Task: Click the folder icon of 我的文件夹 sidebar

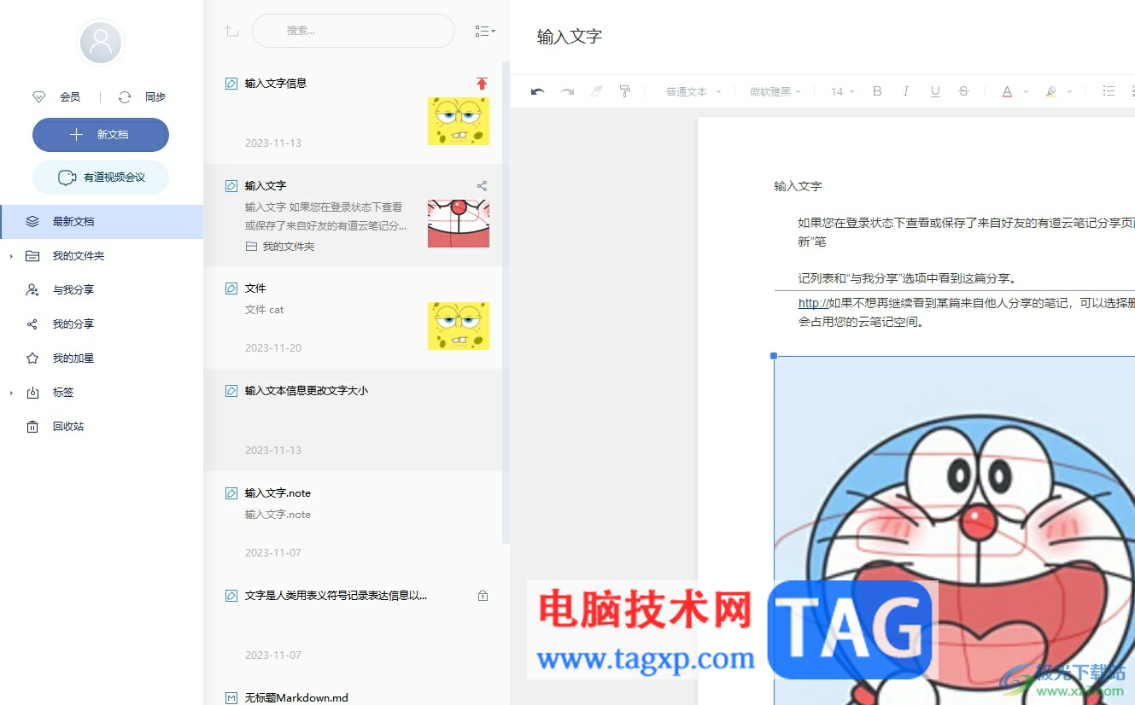Action: point(32,255)
